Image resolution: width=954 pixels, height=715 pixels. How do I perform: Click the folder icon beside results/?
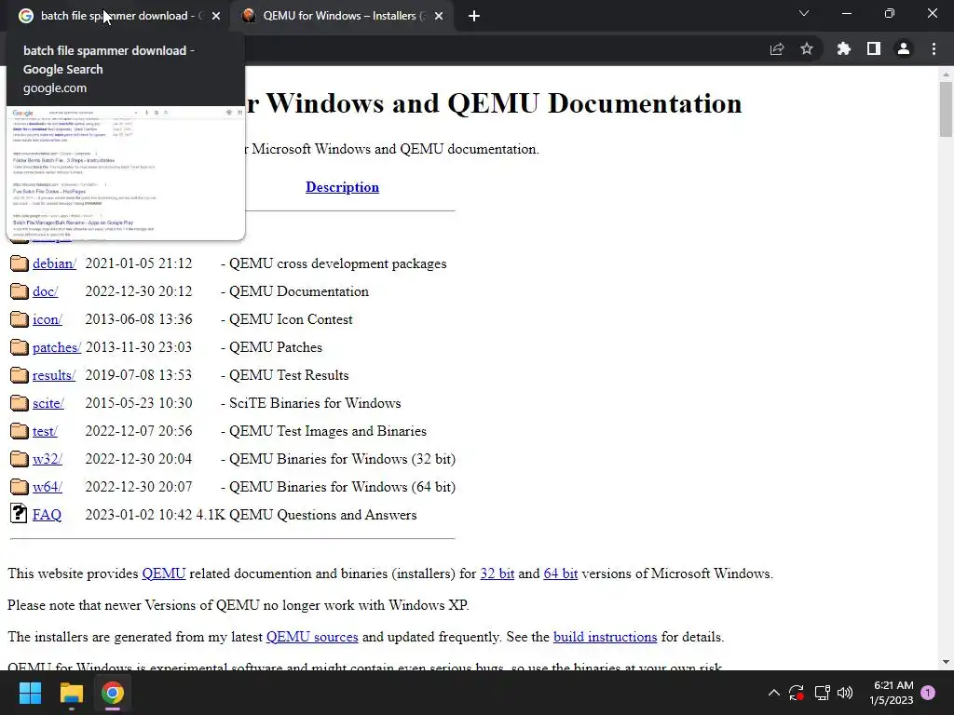[x=19, y=375]
